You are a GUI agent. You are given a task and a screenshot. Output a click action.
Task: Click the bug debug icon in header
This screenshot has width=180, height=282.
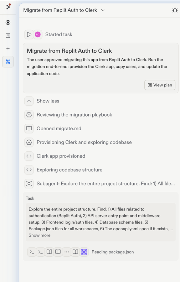175,10
